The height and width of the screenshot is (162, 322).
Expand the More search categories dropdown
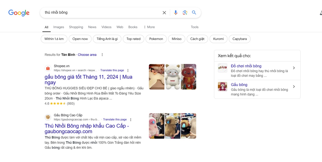149,27
